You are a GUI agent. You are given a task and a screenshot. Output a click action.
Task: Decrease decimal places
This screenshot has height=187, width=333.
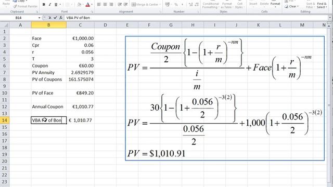click(x=197, y=4)
